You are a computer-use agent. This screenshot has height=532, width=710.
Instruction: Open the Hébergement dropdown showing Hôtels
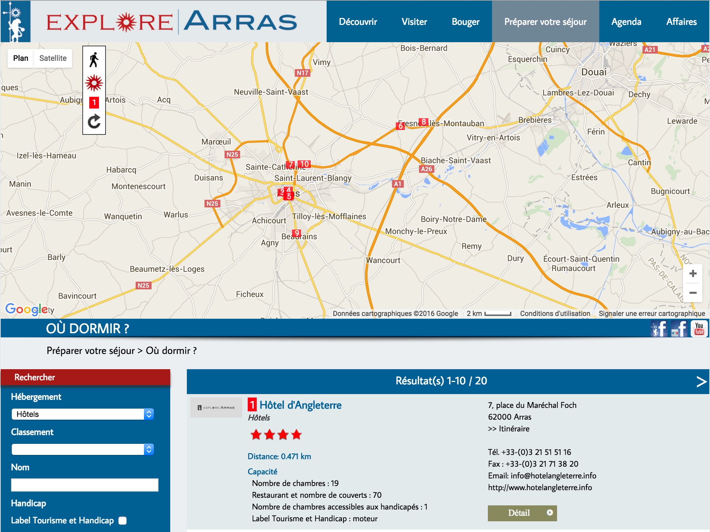click(83, 414)
